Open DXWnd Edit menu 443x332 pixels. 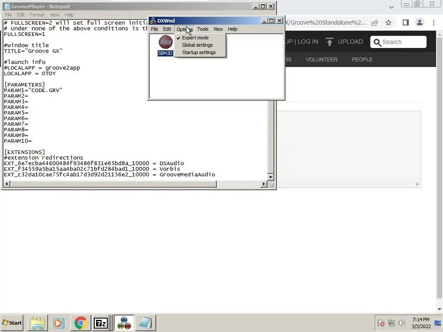click(167, 29)
